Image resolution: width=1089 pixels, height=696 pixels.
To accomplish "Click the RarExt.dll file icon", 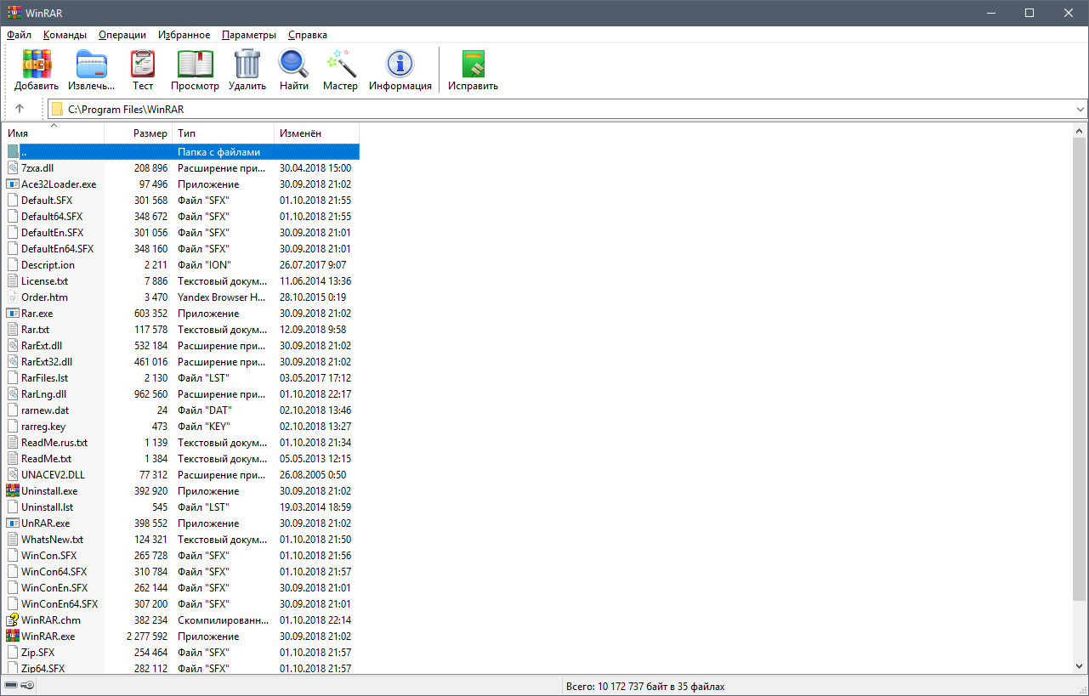I will point(13,346).
